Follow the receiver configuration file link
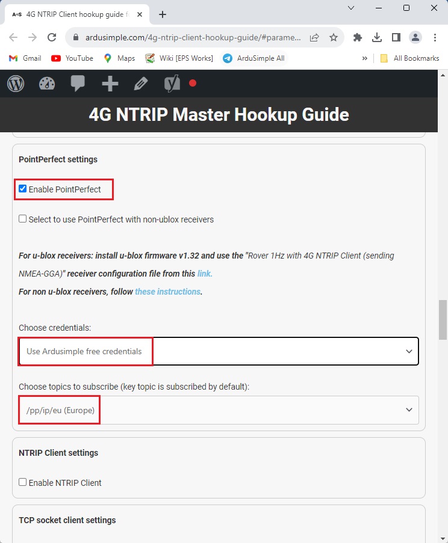448x543 pixels. click(205, 274)
